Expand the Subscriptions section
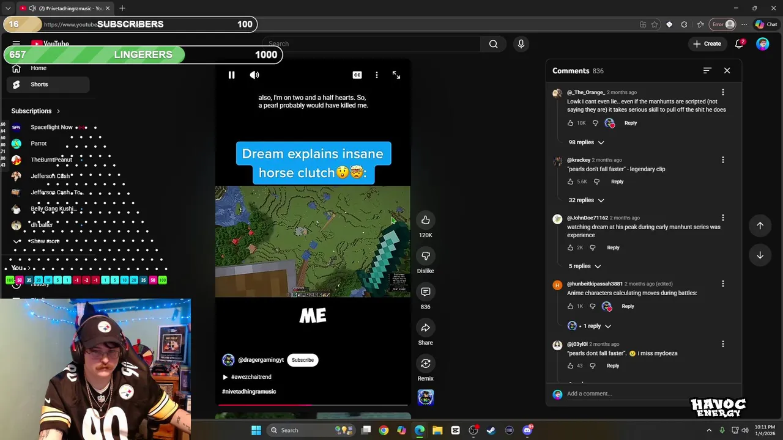Viewport: 783px width, 440px height. (35, 111)
